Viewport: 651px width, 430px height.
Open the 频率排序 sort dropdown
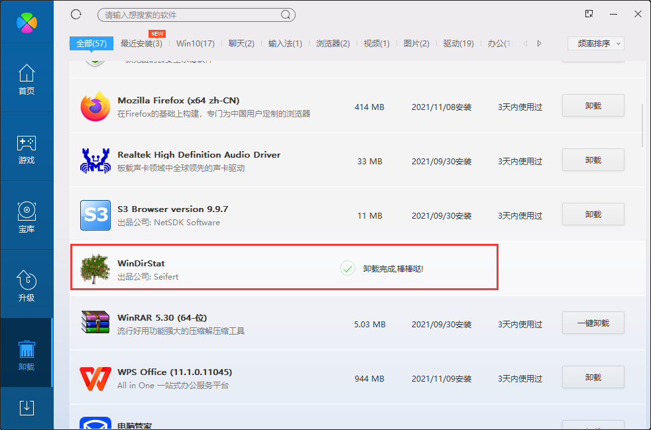click(x=596, y=44)
